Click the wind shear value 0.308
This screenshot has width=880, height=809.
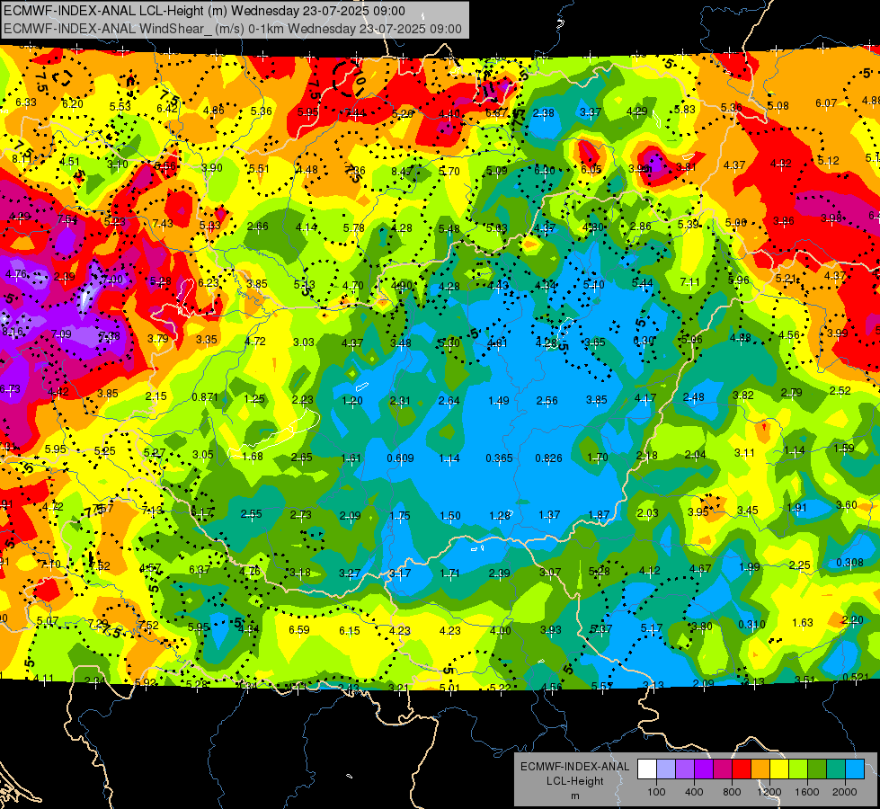tap(849, 563)
